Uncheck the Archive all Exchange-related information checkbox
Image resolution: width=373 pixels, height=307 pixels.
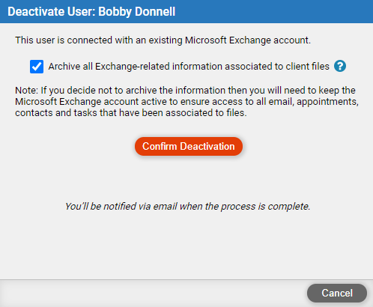tap(37, 67)
